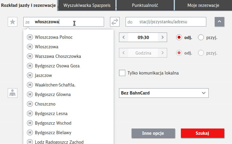The width and height of the screenshot is (232, 144).
Task: Select przyj. radio for 09:30 row
Action: (201, 38)
